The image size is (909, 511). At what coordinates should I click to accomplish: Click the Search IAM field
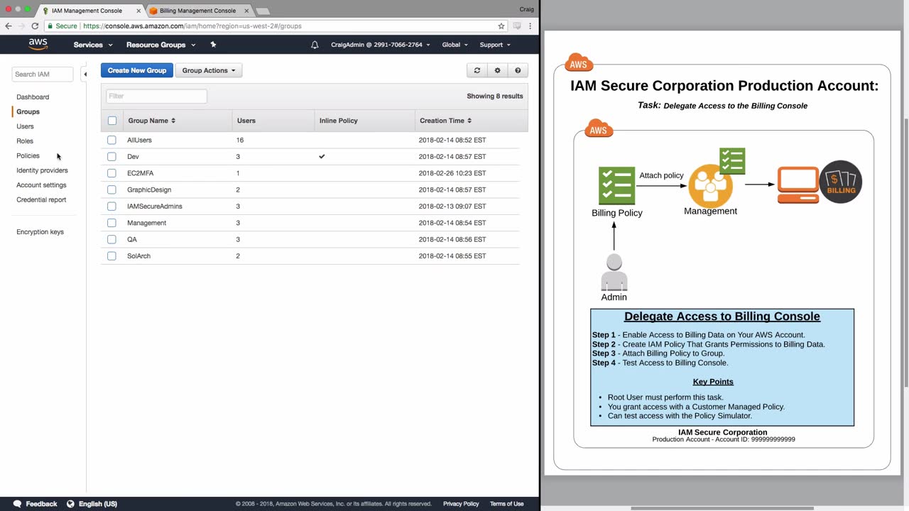click(43, 74)
